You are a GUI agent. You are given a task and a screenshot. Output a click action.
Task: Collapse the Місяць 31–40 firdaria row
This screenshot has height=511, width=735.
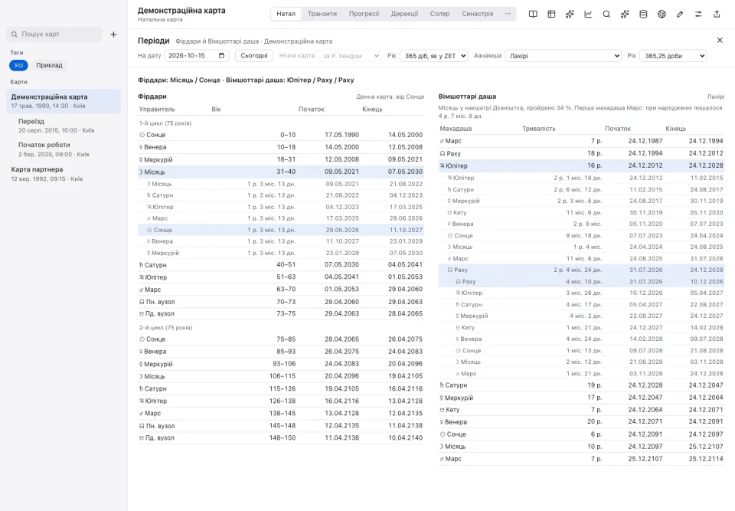(x=281, y=172)
